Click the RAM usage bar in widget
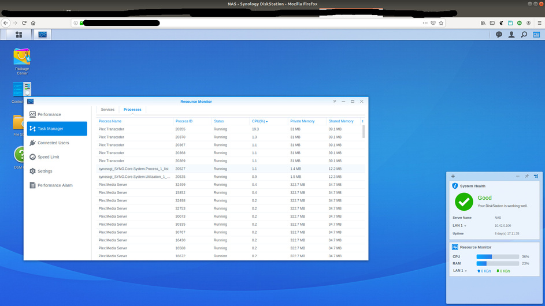This screenshot has width=545, height=306. click(498, 264)
